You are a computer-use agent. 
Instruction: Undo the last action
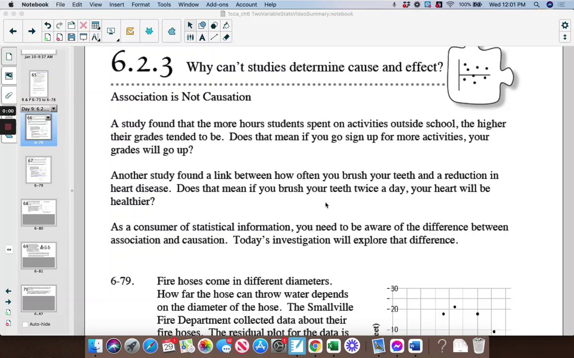pyautogui.click(x=48, y=25)
